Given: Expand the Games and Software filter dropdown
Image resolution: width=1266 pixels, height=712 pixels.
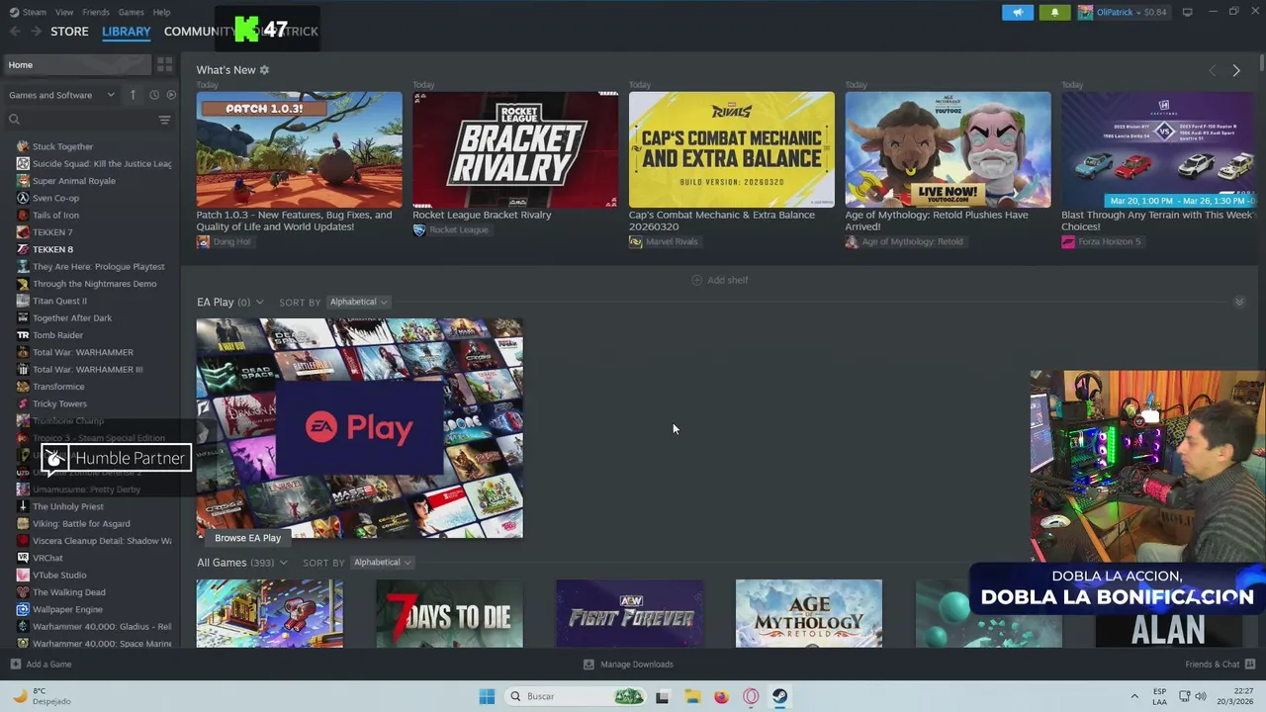Looking at the screenshot, I should click(62, 95).
